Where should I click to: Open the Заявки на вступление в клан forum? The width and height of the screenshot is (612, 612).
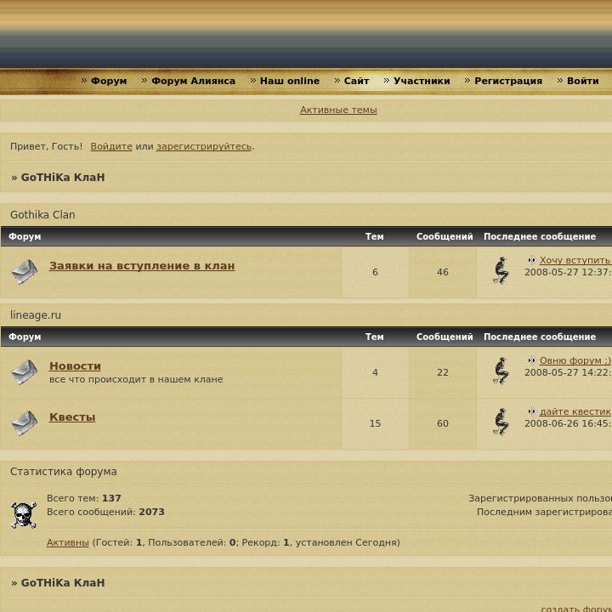[142, 266]
